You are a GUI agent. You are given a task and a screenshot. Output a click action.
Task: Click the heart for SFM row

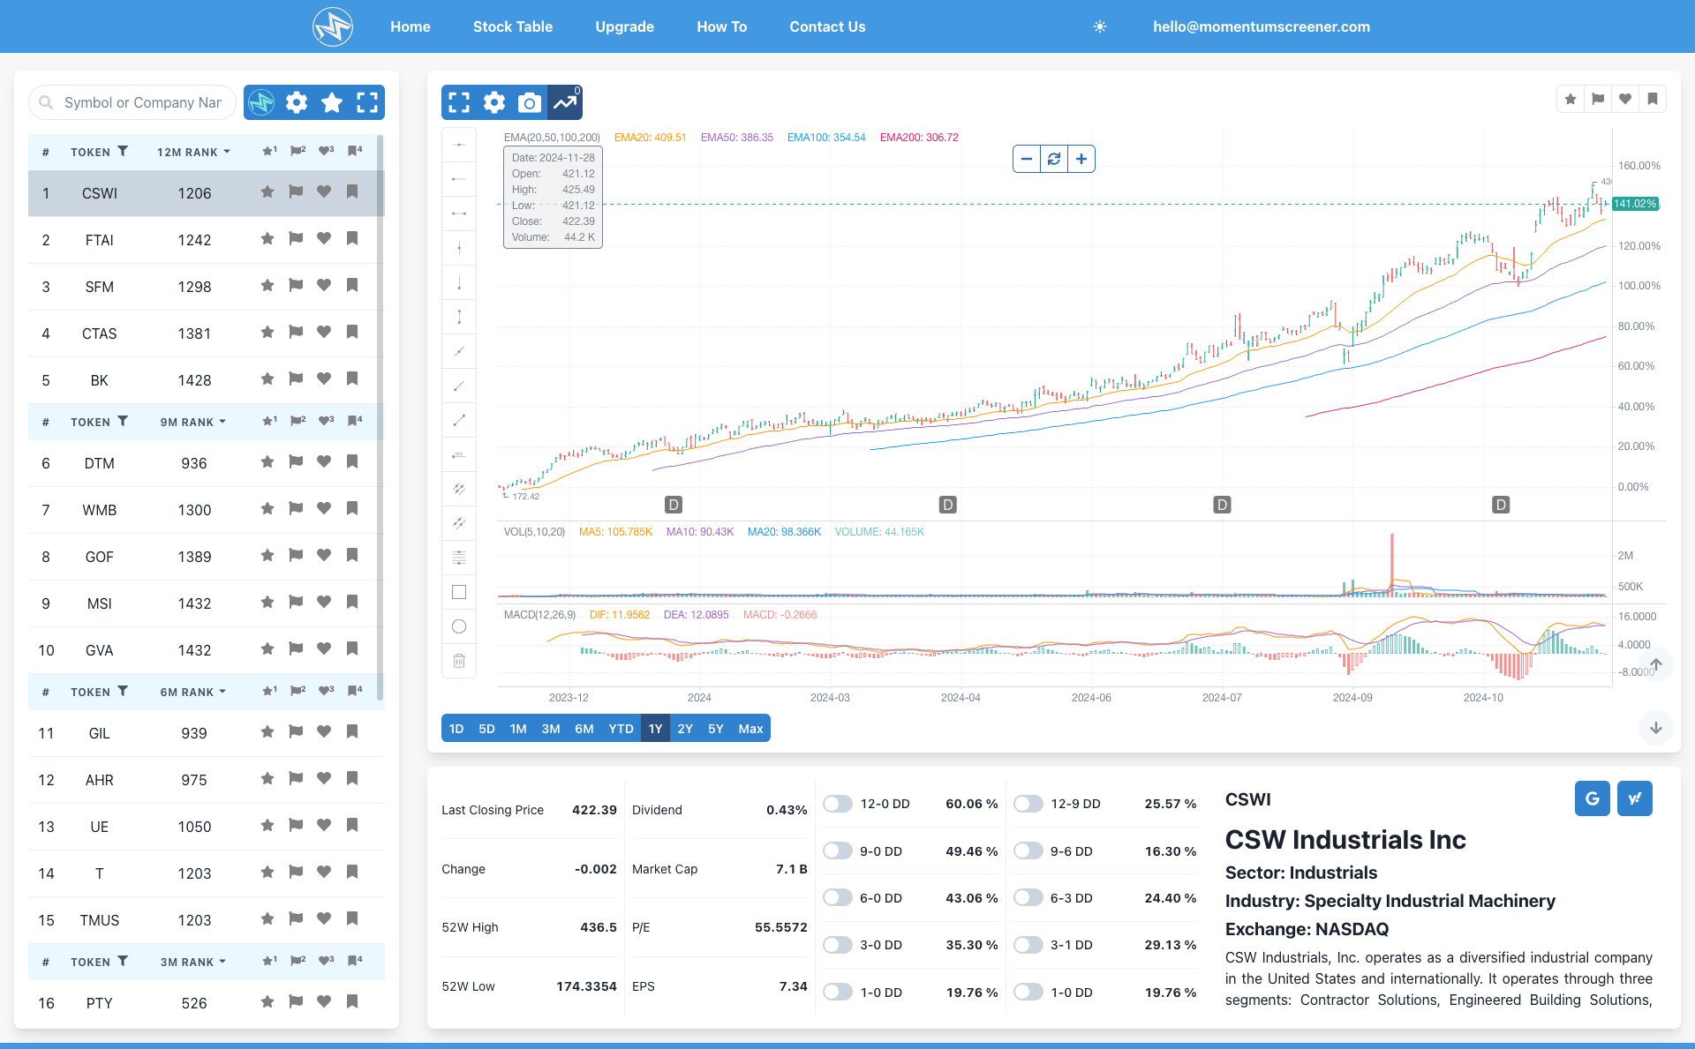[324, 285]
